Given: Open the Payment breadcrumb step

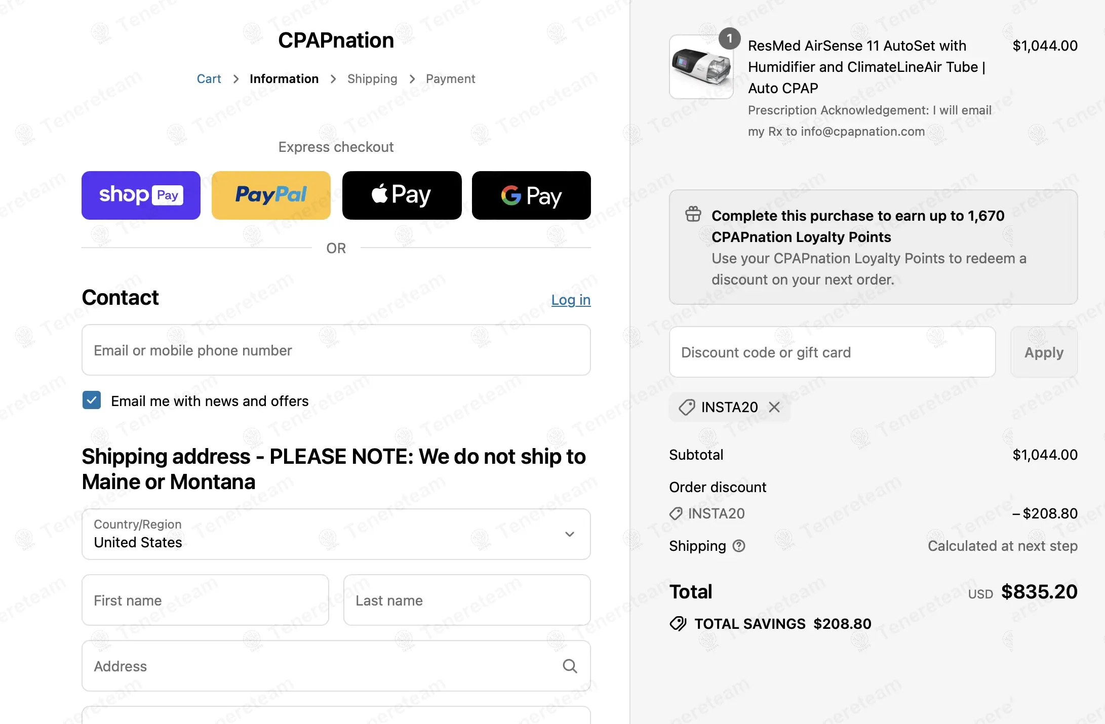Looking at the screenshot, I should pos(450,79).
